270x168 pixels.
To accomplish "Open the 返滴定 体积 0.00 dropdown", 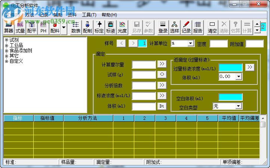I will [x=239, y=77].
